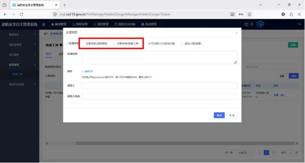This screenshot has width=305, height=163.
Task: Select page 1 in pagination
Action: 266,152
